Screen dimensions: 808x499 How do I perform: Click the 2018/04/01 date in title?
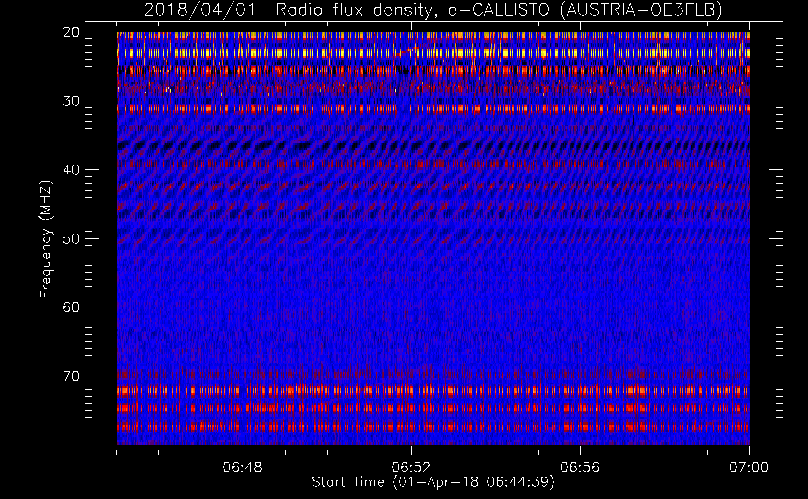pos(199,10)
